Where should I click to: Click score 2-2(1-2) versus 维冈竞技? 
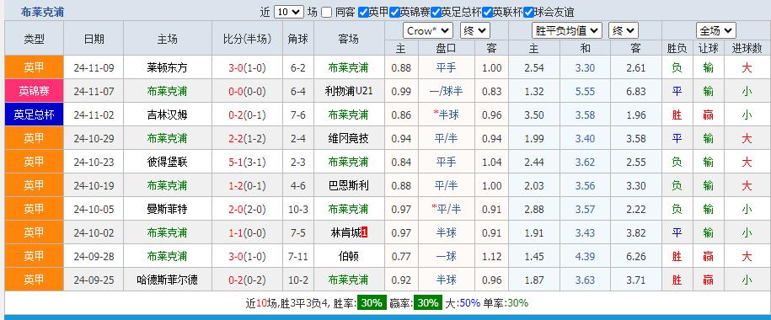[247, 138]
